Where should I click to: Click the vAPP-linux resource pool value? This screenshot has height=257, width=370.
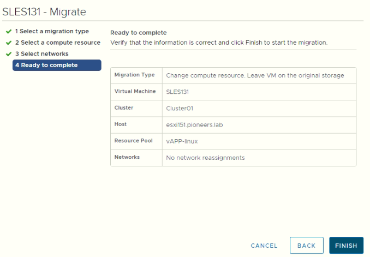[182, 141]
